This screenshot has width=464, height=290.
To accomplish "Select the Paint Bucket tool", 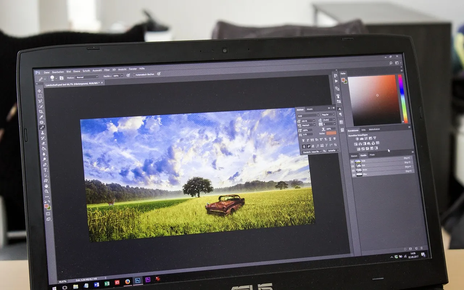I will (43, 148).
